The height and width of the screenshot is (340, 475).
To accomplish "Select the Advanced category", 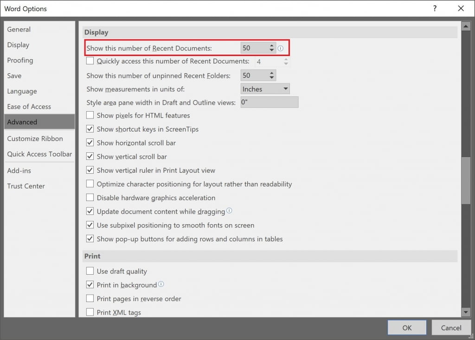I will 39,122.
